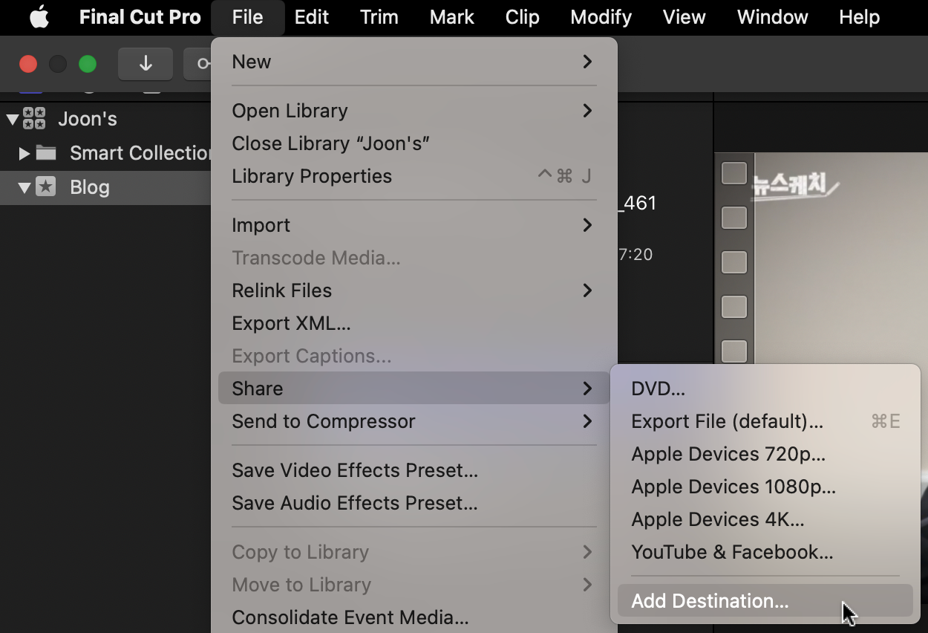Choose Close Library "Joon's"
Viewport: 928px width, 633px height.
point(414,143)
